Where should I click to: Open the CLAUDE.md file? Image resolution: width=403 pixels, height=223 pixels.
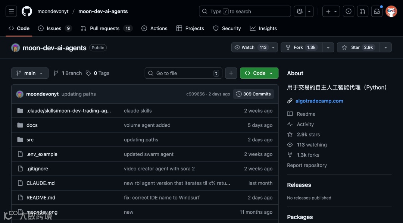click(x=40, y=183)
